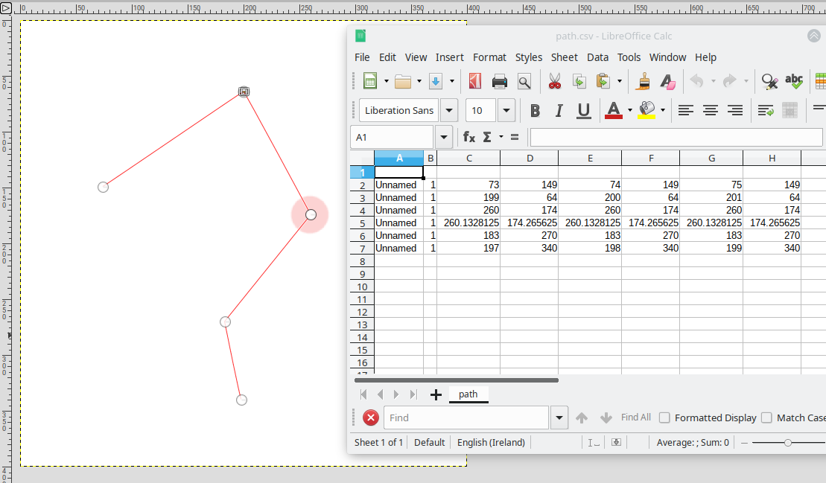Image resolution: width=826 pixels, height=483 pixels.
Task: Open the Paste options dropdown arrow
Action: (x=620, y=81)
